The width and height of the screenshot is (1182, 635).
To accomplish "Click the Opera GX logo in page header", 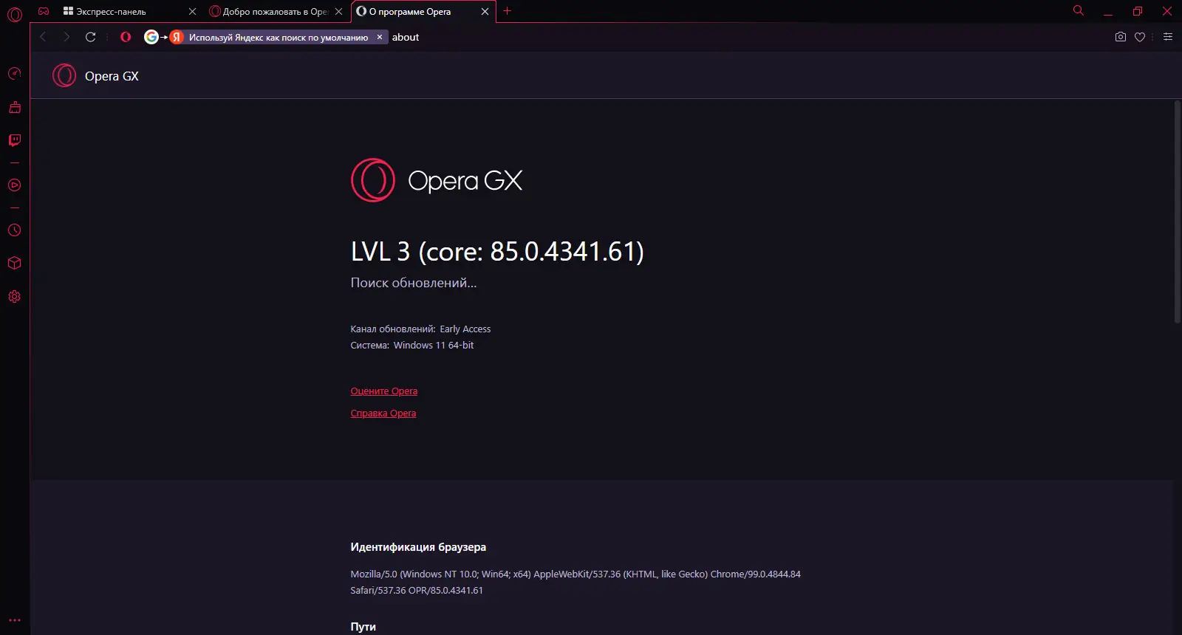I will [95, 75].
